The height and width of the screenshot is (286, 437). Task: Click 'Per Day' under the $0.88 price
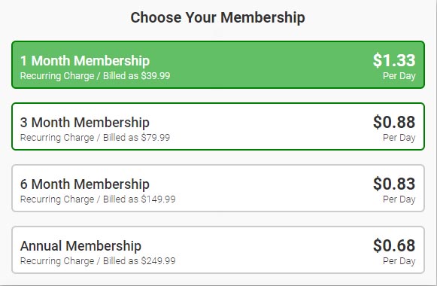point(399,138)
